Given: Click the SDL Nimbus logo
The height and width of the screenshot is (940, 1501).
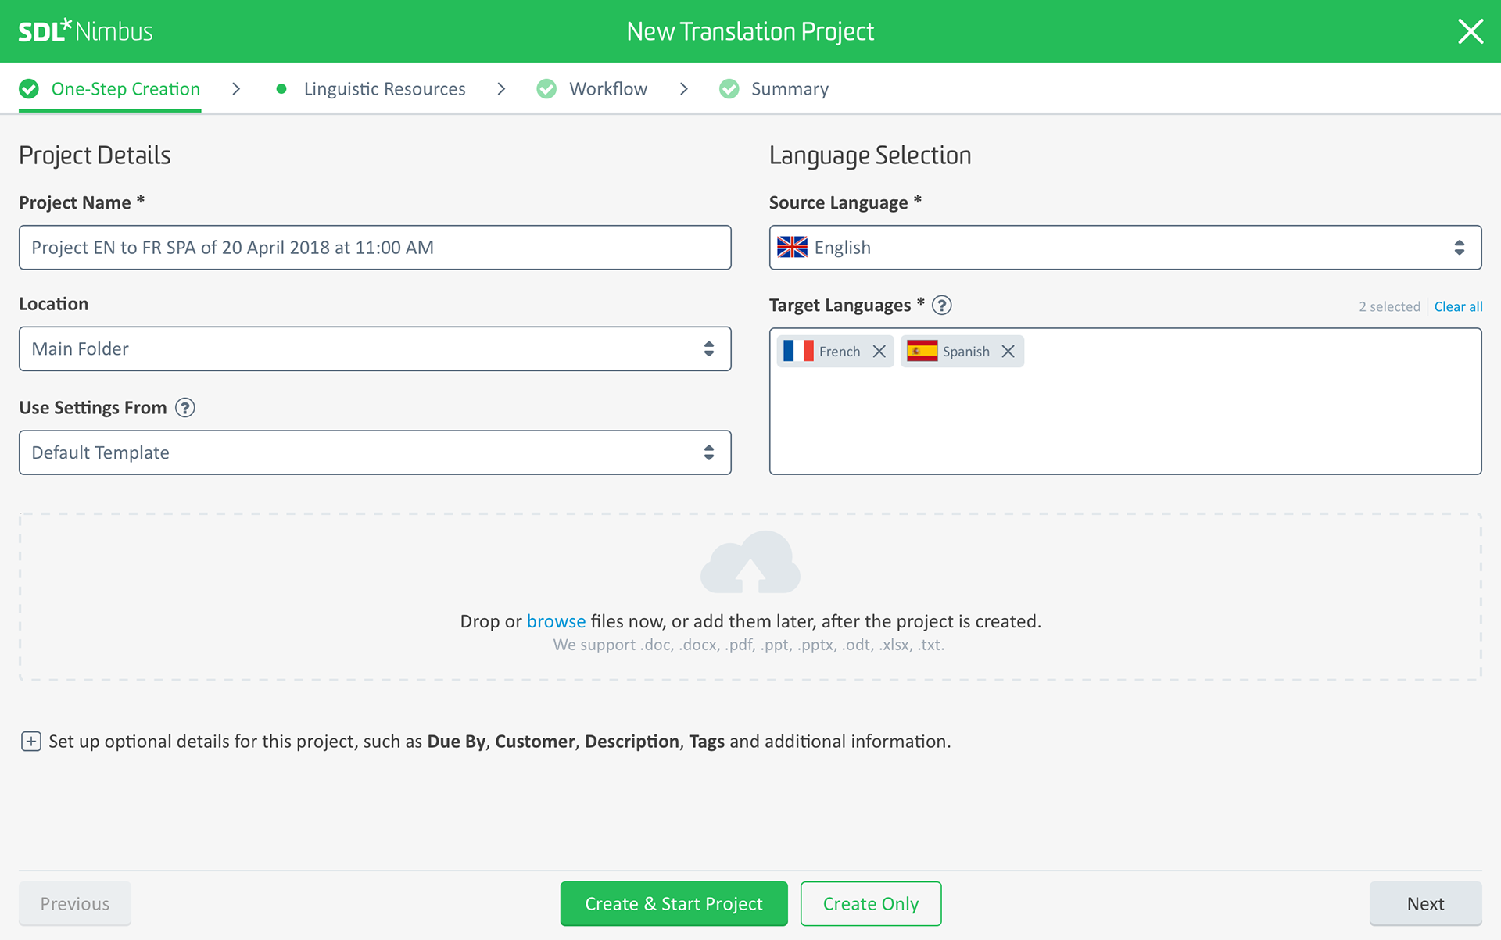Looking at the screenshot, I should pyautogui.click(x=85, y=31).
